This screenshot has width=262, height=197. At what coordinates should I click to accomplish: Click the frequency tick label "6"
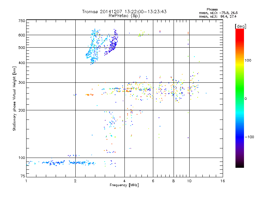(153, 181)
